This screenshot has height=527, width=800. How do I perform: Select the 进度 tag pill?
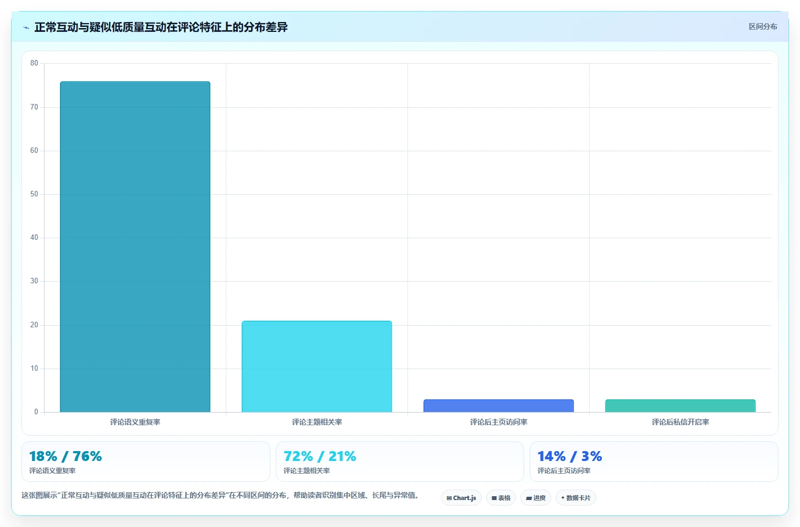[x=536, y=498]
